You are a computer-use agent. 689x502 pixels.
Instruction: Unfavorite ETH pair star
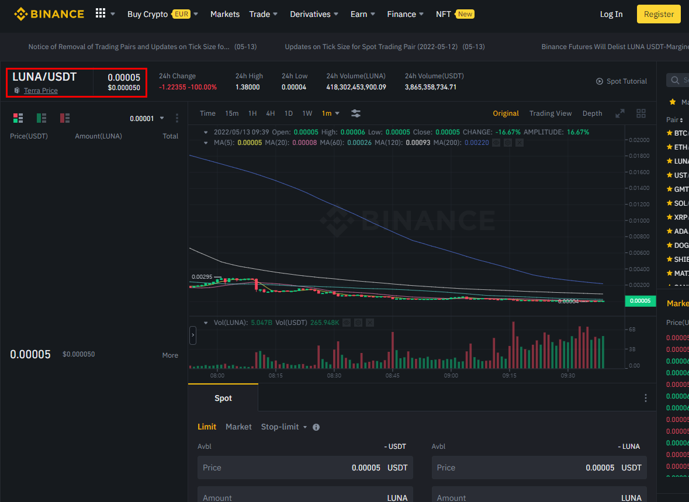[670, 147]
